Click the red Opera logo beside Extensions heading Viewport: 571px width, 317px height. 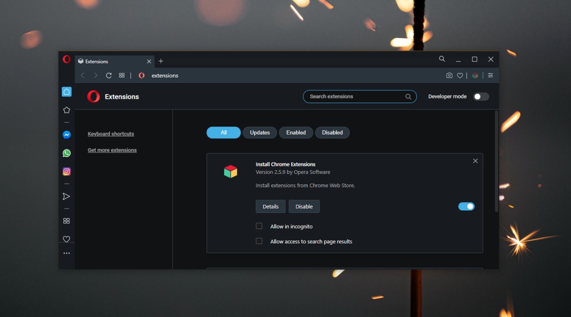click(94, 96)
